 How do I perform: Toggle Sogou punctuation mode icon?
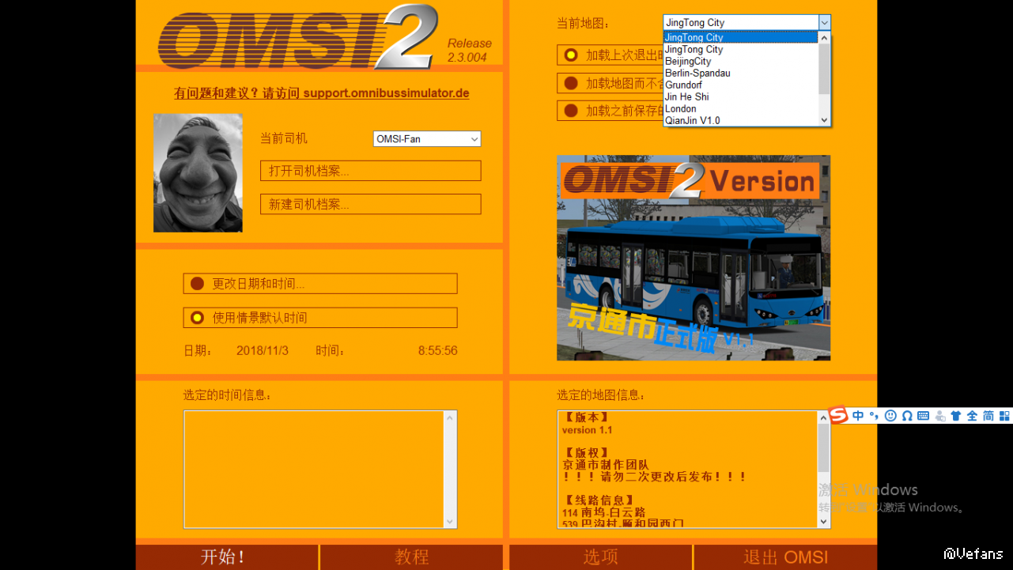point(874,416)
